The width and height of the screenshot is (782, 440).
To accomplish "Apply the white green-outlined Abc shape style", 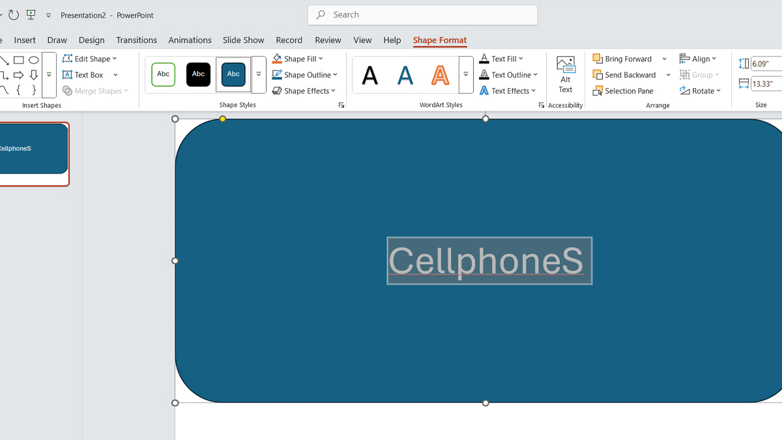I will coord(164,74).
